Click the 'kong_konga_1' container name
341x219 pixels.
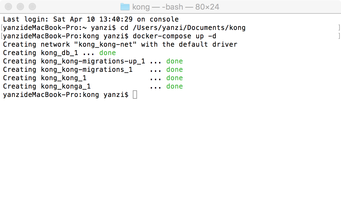[66, 86]
